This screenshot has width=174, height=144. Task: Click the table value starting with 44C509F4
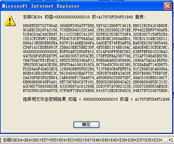coord(40,56)
